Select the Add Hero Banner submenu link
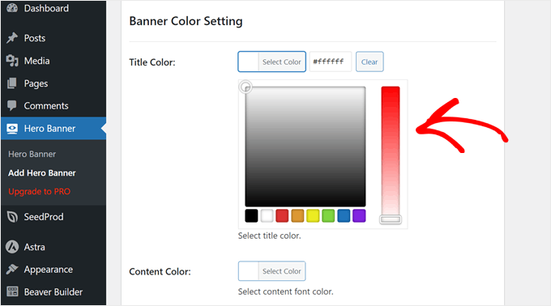551x306 pixels. [42, 173]
